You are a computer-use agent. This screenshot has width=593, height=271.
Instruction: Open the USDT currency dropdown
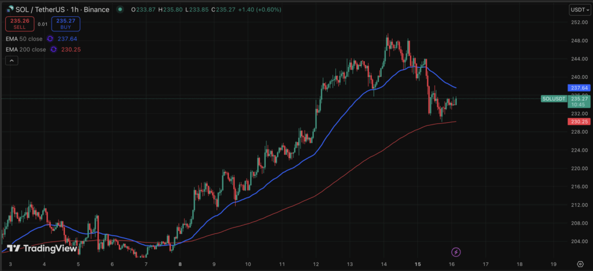click(579, 10)
